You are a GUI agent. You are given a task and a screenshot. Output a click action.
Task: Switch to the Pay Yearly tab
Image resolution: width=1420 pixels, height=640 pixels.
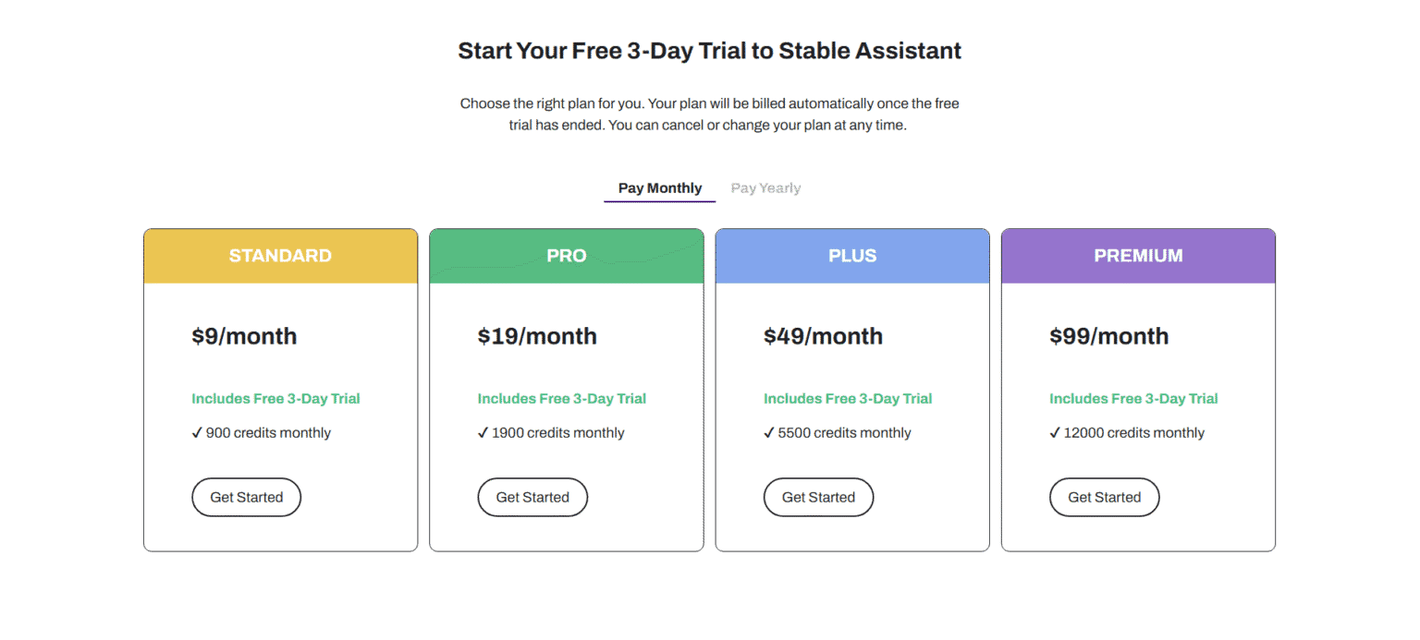[x=765, y=188]
